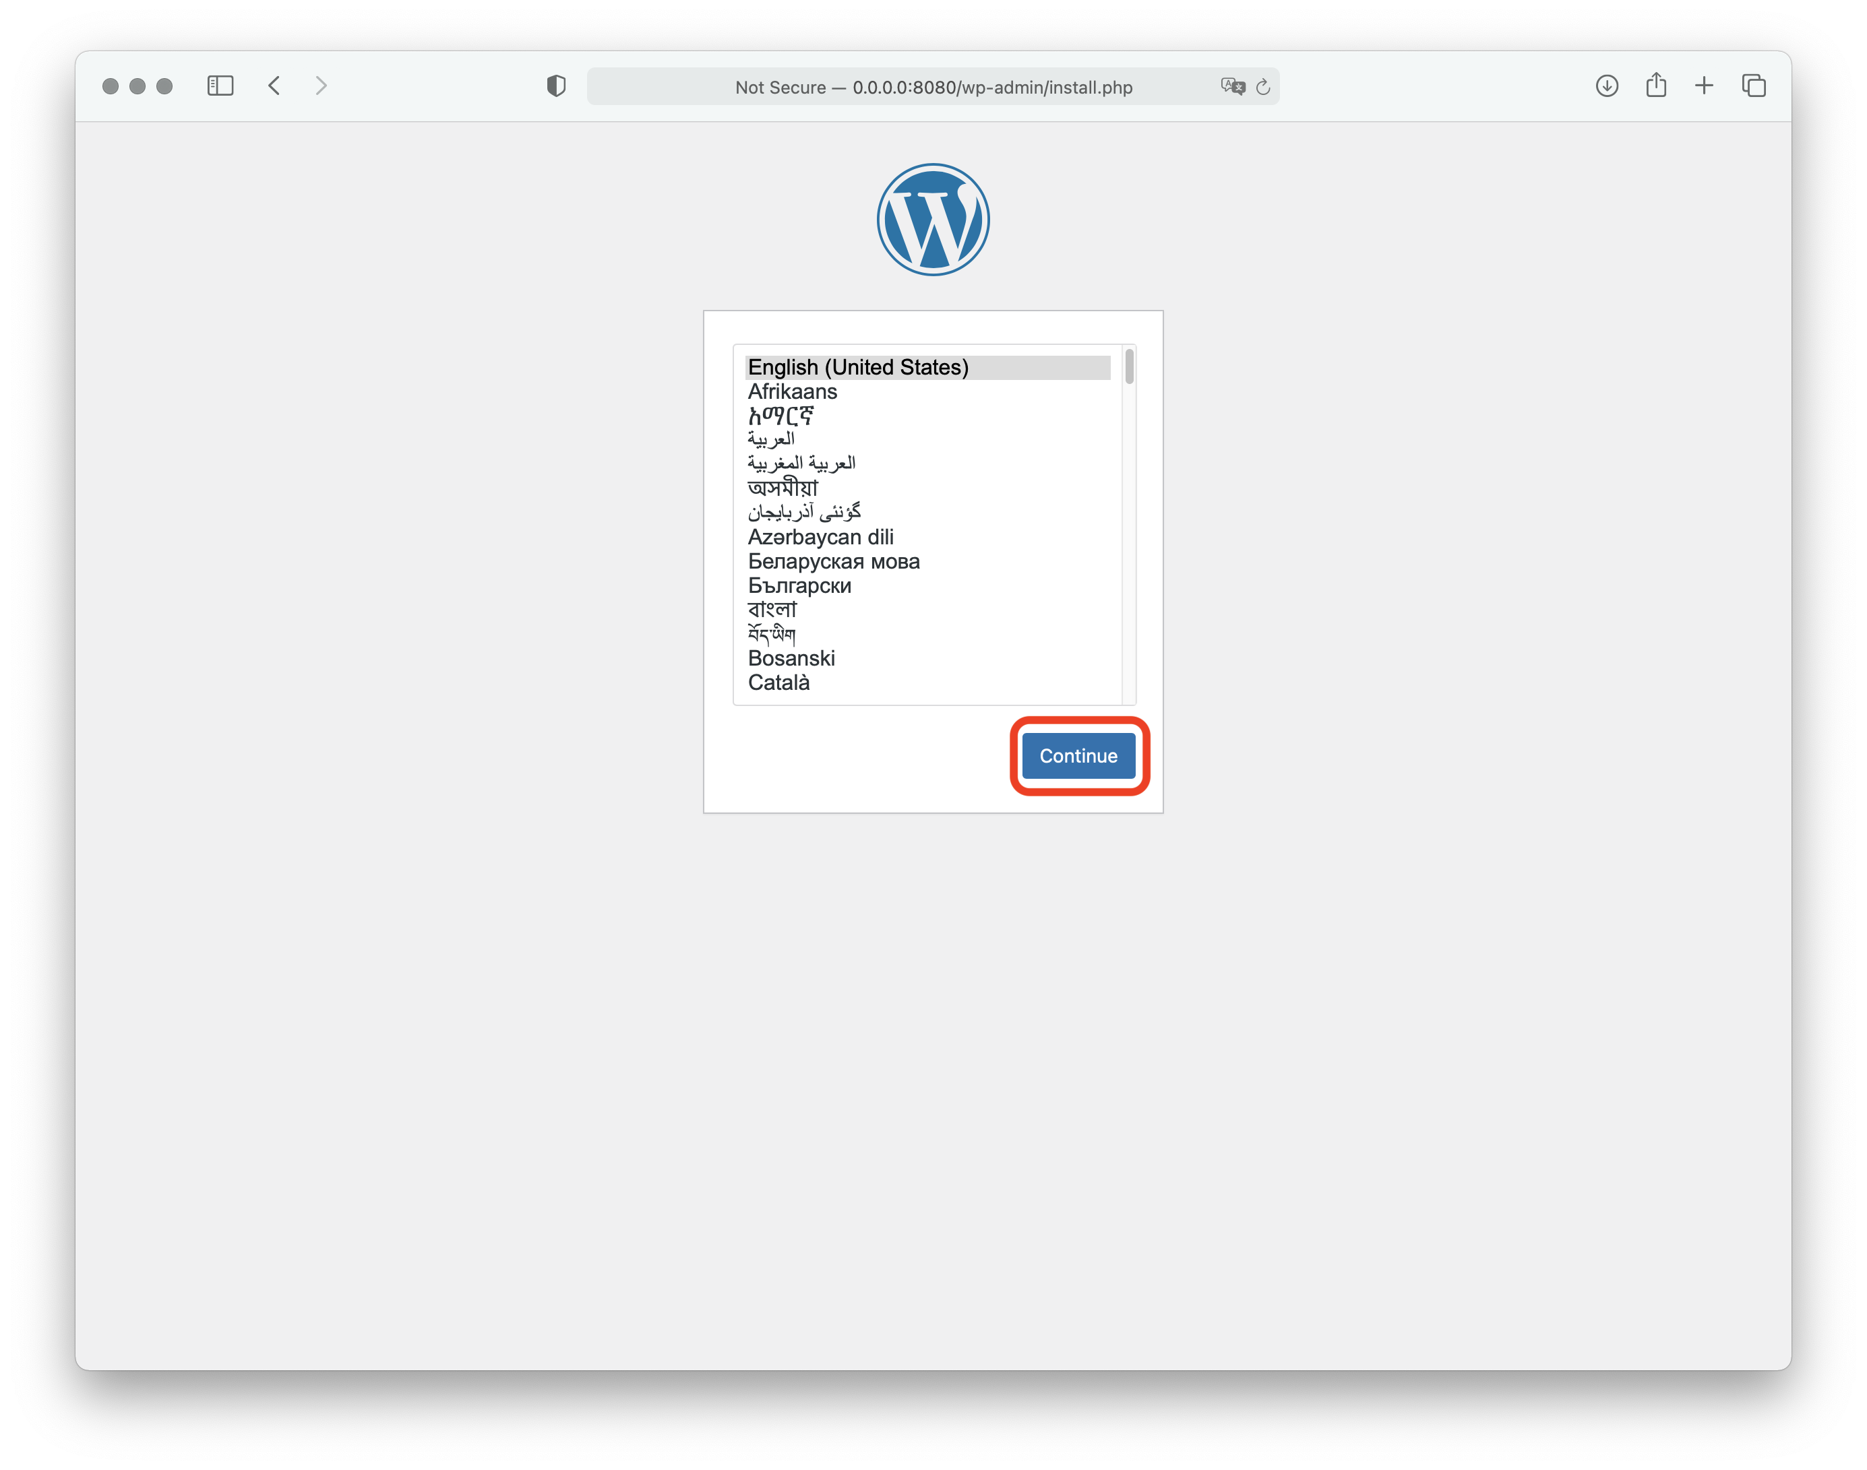Minimize the Safari window
1867x1470 pixels.
[137, 86]
